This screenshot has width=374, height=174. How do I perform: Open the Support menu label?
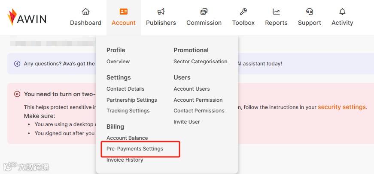click(x=309, y=23)
